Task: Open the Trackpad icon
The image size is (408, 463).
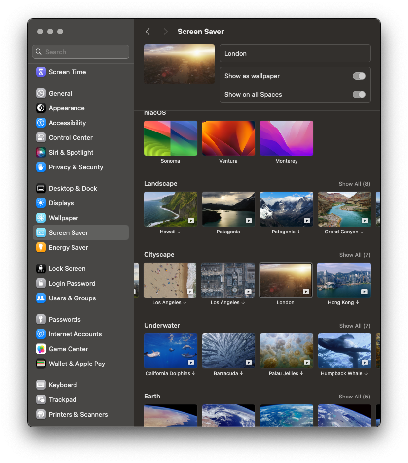Action: coord(41,400)
